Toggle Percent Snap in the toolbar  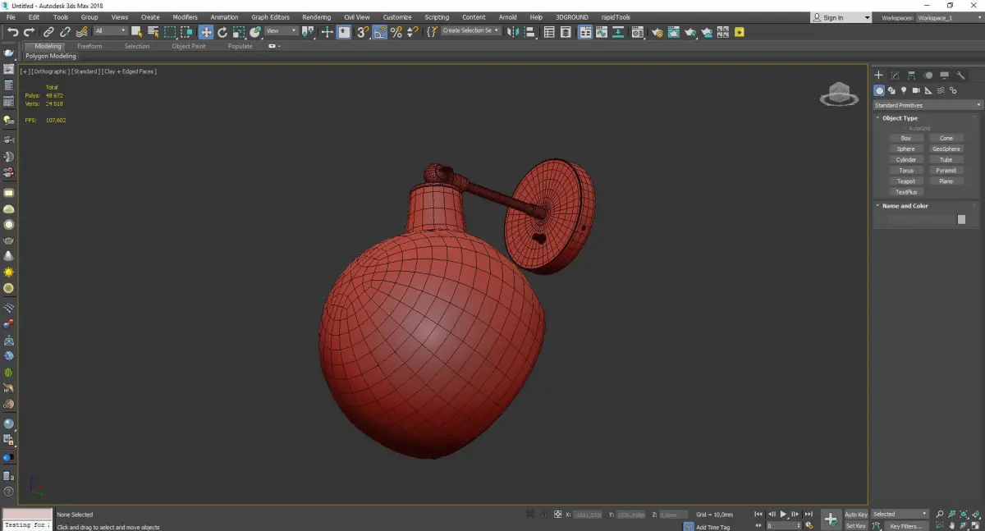click(396, 32)
